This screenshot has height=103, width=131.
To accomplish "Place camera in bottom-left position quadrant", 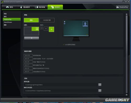I will pyautogui.click(x=28, y=33).
